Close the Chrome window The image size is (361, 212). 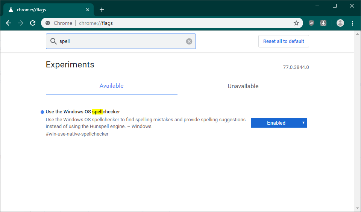coord(352,6)
